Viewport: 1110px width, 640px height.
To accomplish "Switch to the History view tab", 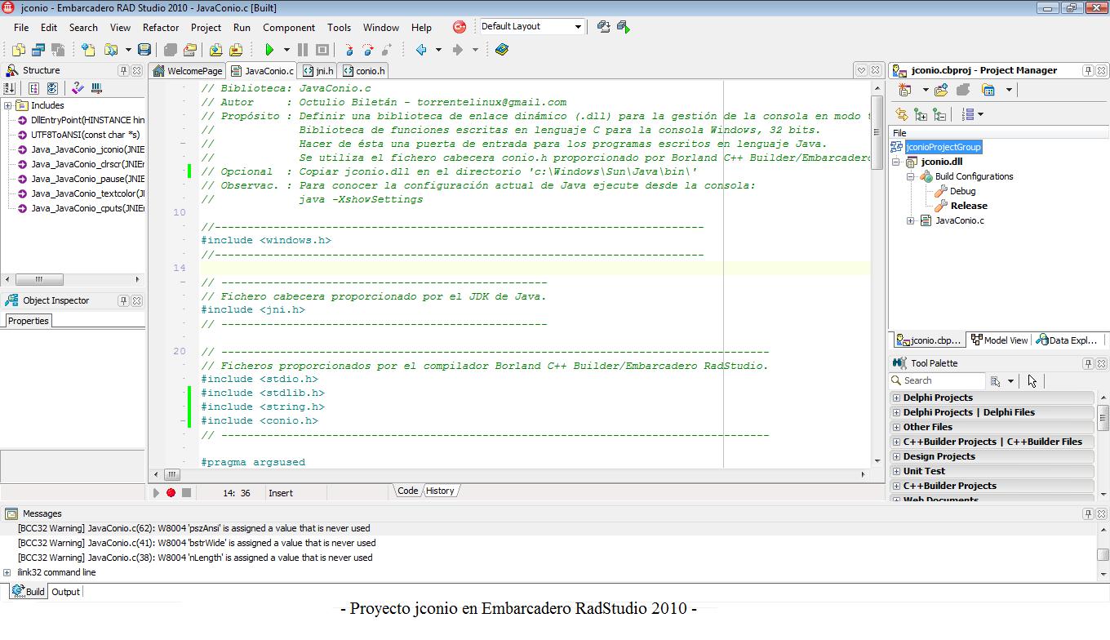I will pyautogui.click(x=440, y=491).
